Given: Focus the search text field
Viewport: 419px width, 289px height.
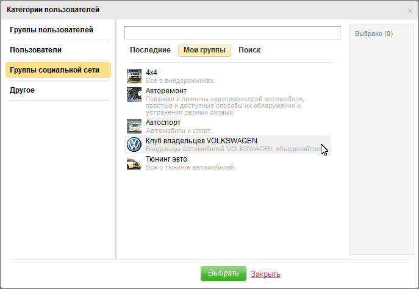Looking at the screenshot, I should click(x=232, y=33).
